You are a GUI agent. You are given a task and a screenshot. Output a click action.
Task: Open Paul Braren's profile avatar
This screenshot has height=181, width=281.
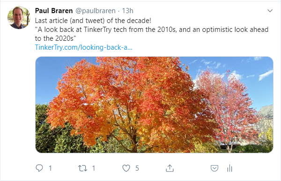[19, 17]
